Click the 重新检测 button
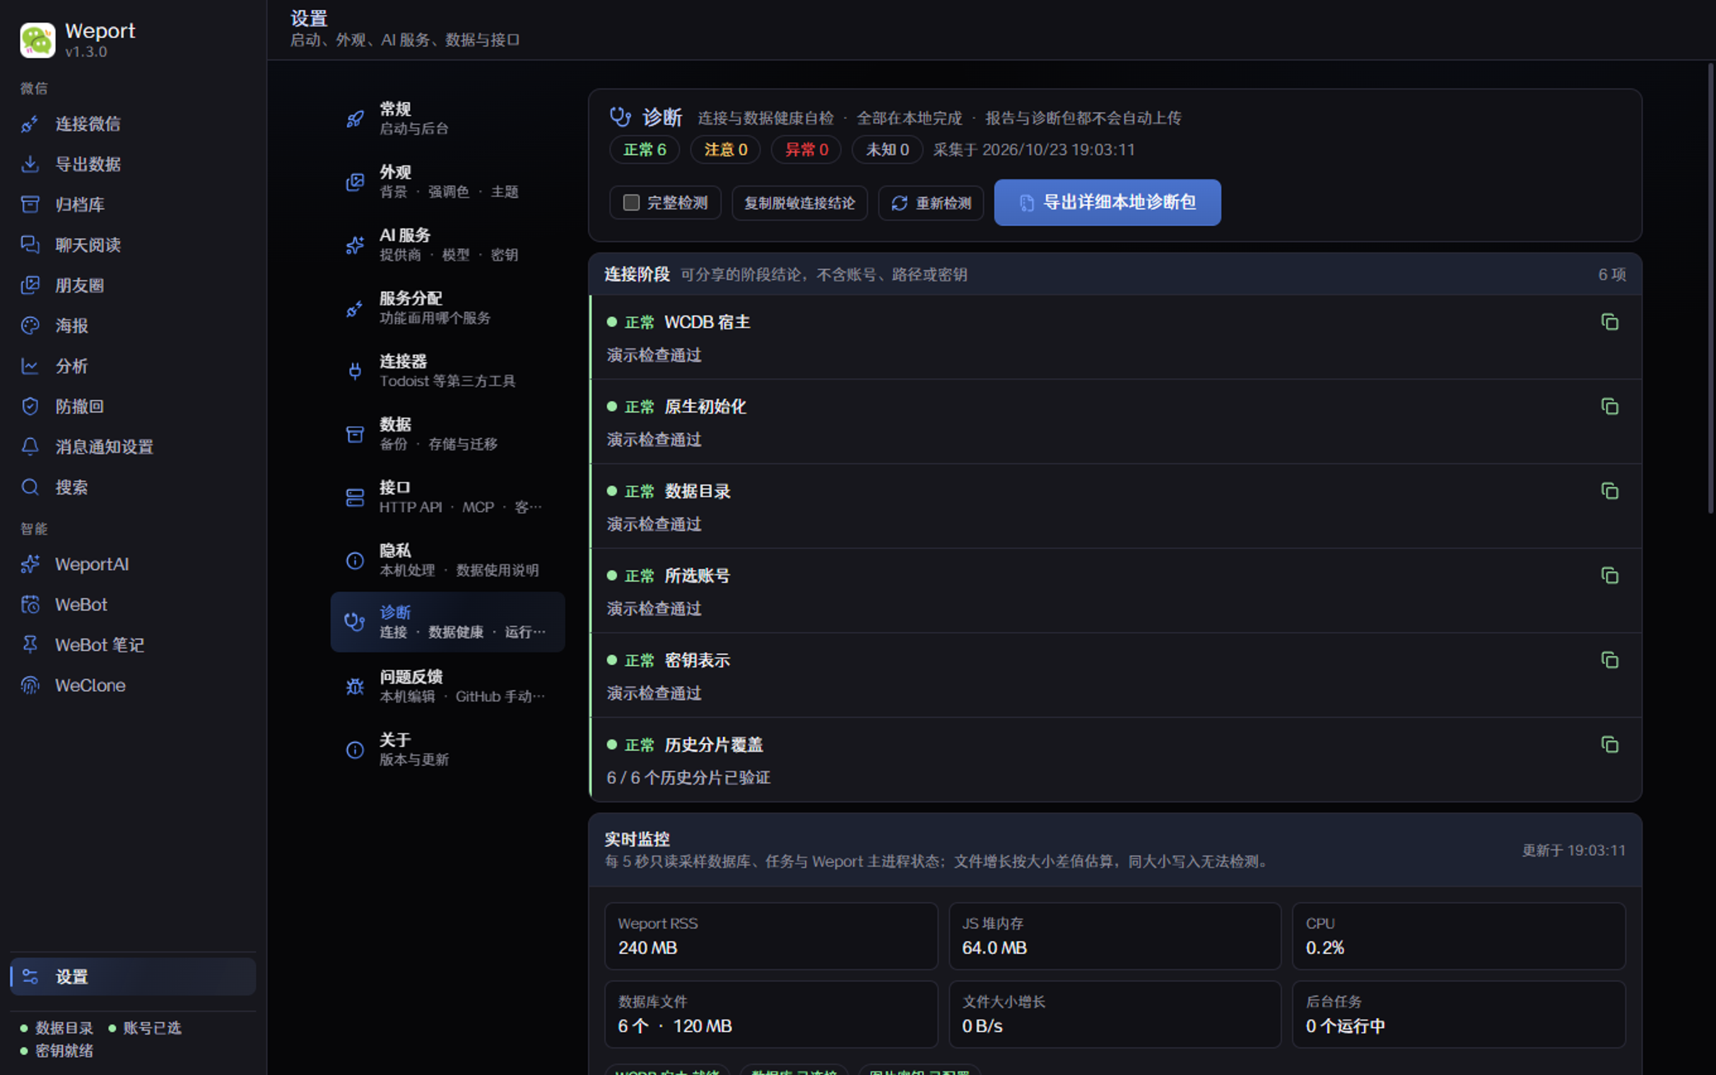The height and width of the screenshot is (1075, 1716). click(931, 203)
